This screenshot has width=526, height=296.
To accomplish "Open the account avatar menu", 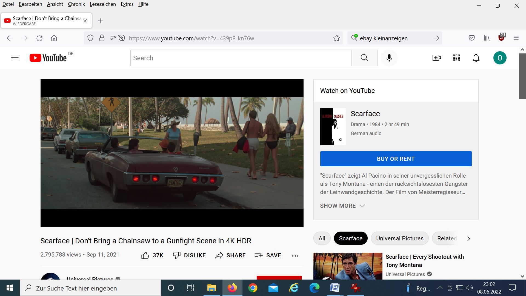I will pyautogui.click(x=500, y=58).
